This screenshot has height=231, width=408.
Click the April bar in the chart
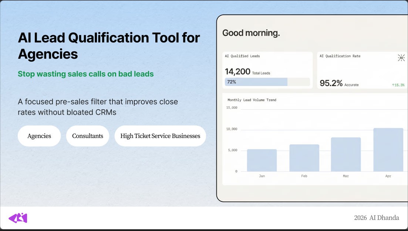pyautogui.click(x=388, y=150)
